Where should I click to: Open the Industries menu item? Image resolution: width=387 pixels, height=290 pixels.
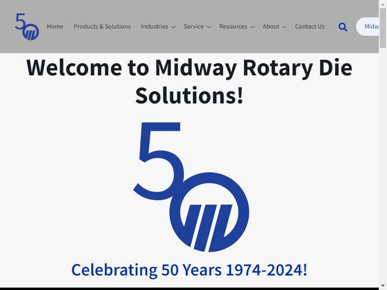click(x=154, y=27)
